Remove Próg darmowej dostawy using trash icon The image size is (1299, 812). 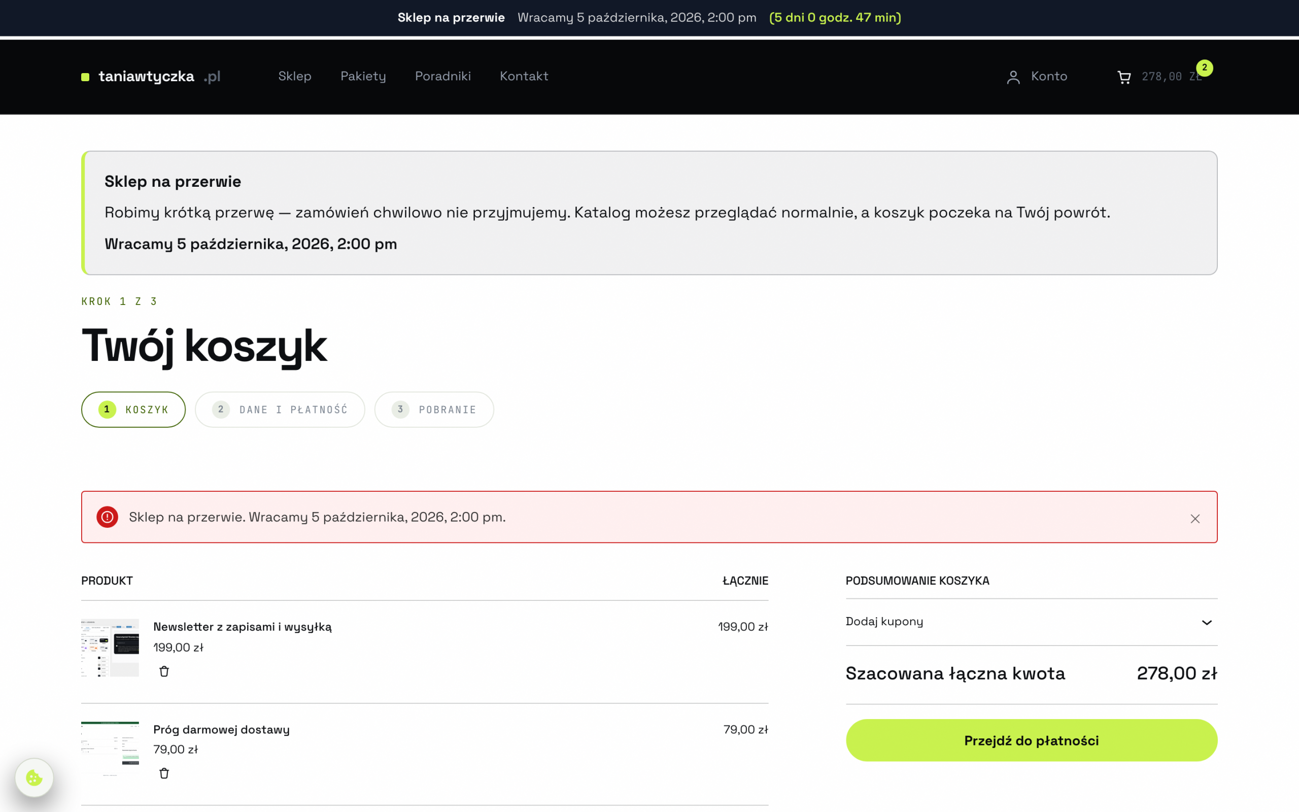point(164,773)
